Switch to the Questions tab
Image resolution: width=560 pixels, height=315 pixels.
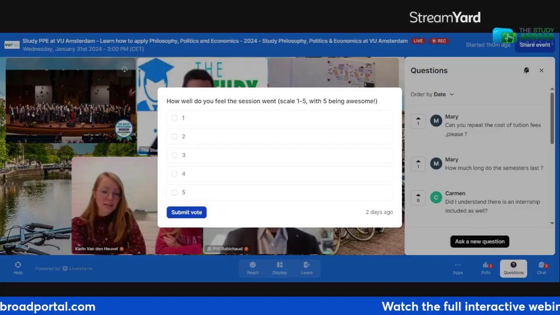(514, 268)
